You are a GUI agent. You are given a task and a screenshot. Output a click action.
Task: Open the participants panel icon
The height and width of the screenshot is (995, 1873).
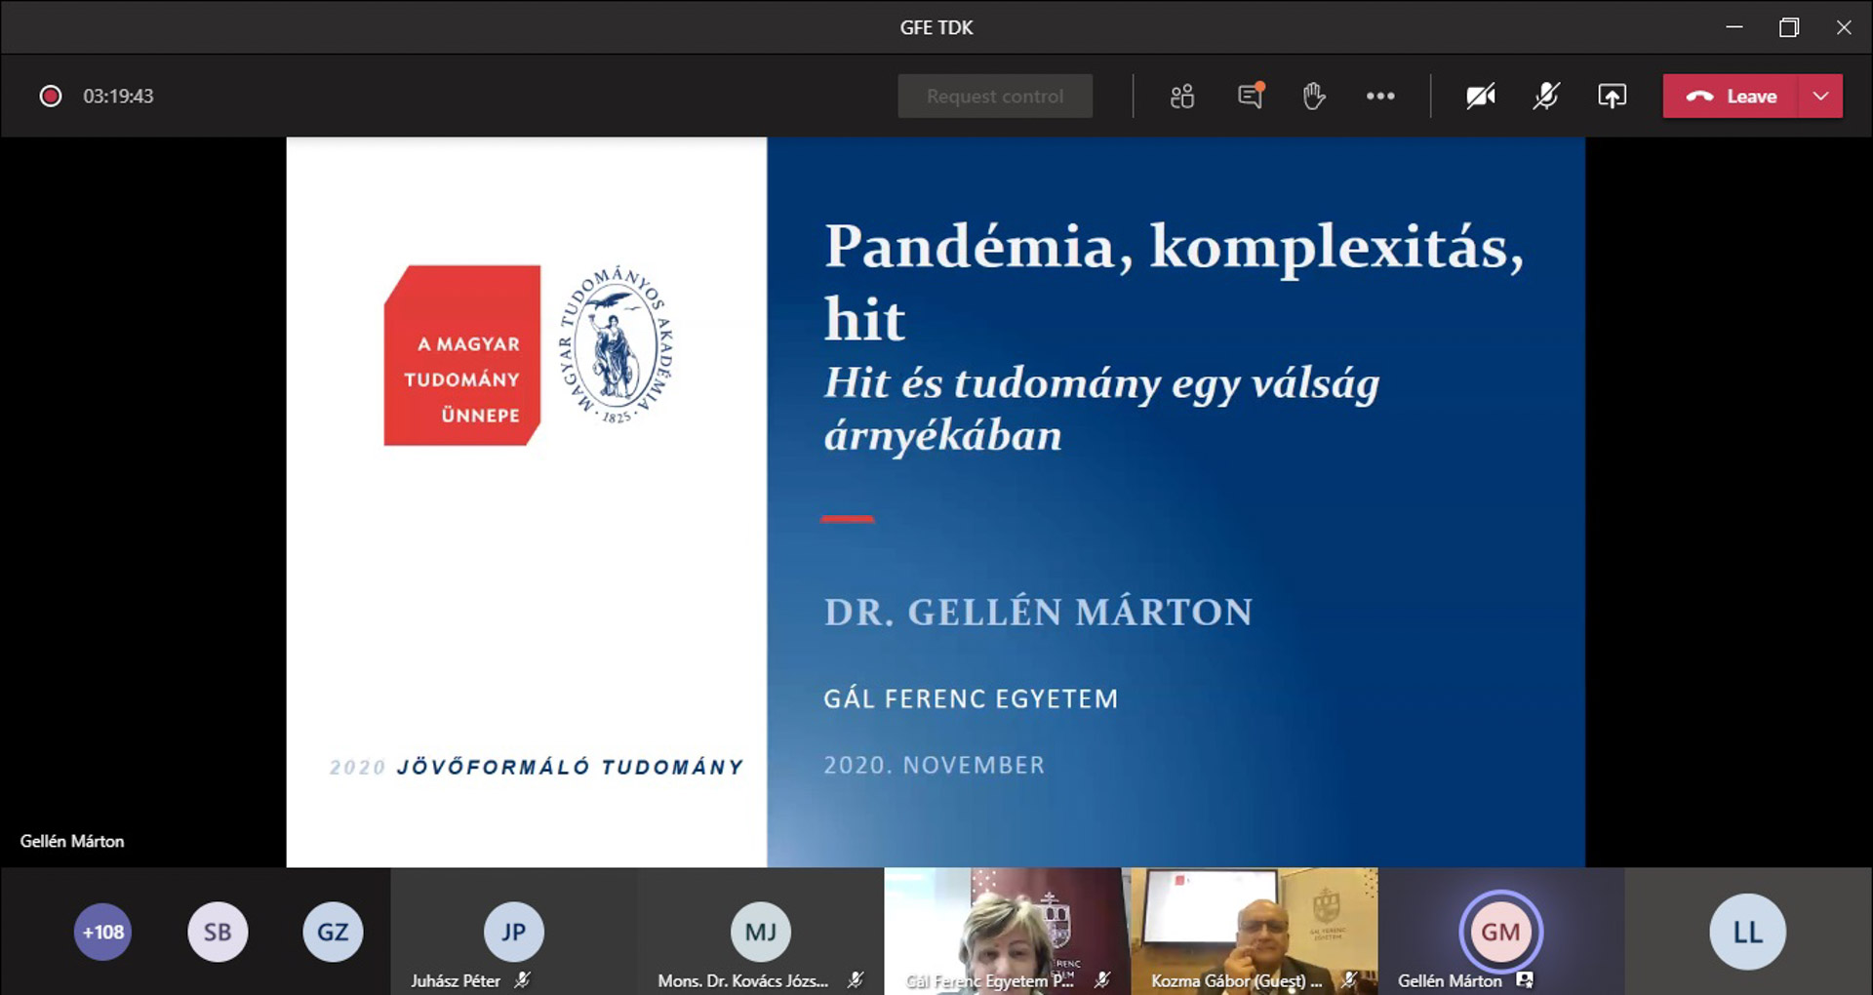[x=1182, y=97]
